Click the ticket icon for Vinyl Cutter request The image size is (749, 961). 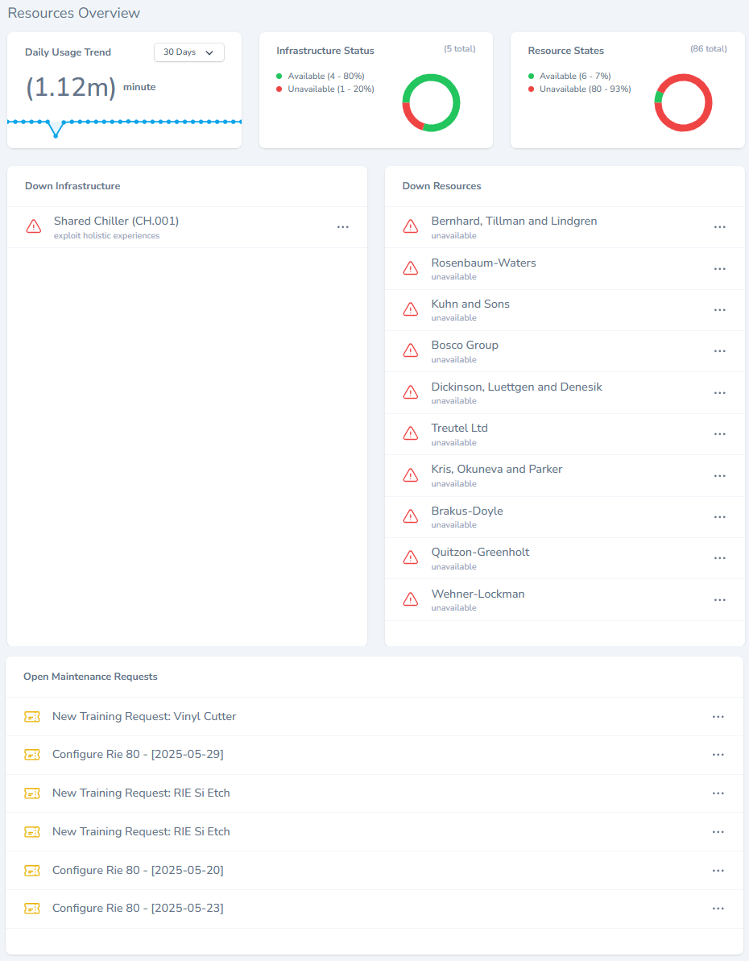32,717
